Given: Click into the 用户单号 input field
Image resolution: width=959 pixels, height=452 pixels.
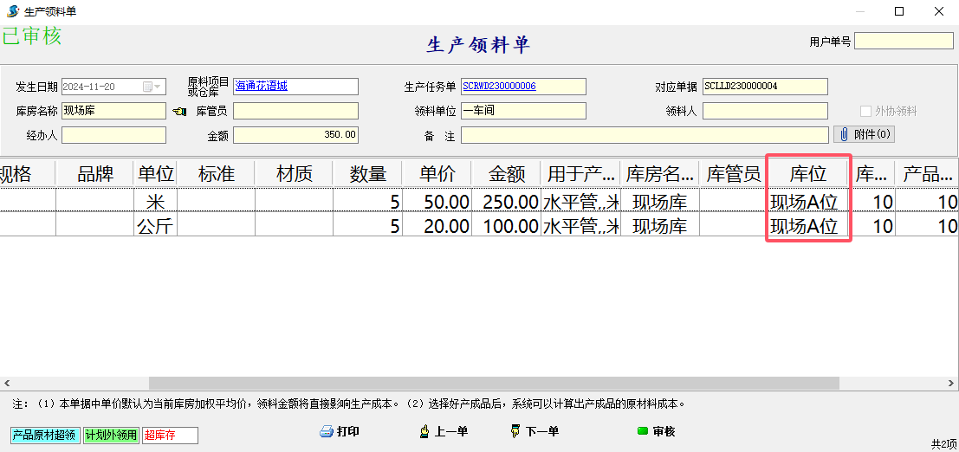Looking at the screenshot, I should coord(903,41).
